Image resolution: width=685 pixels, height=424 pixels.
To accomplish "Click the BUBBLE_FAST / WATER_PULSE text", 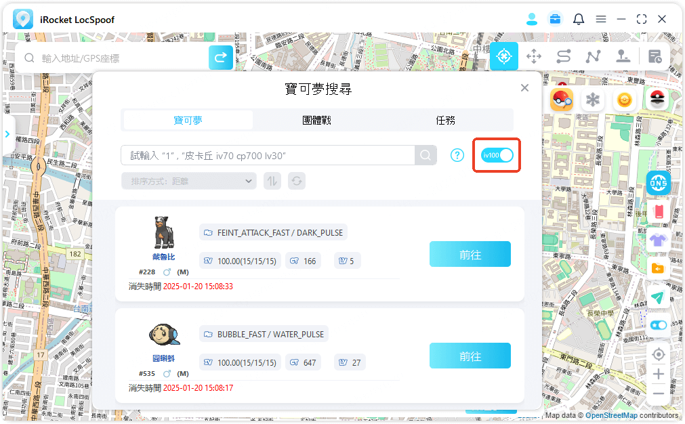I will point(270,335).
